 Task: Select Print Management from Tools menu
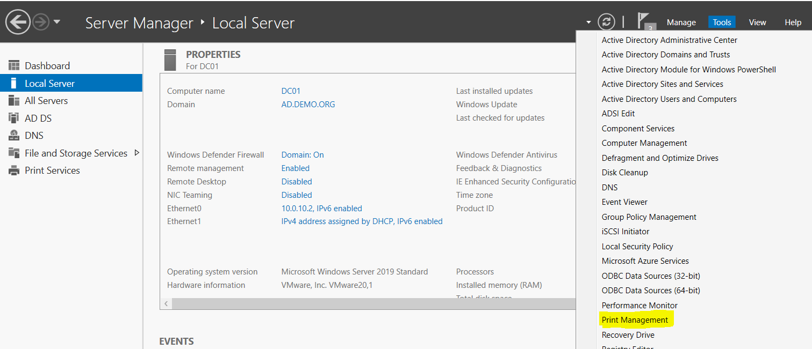pos(635,320)
